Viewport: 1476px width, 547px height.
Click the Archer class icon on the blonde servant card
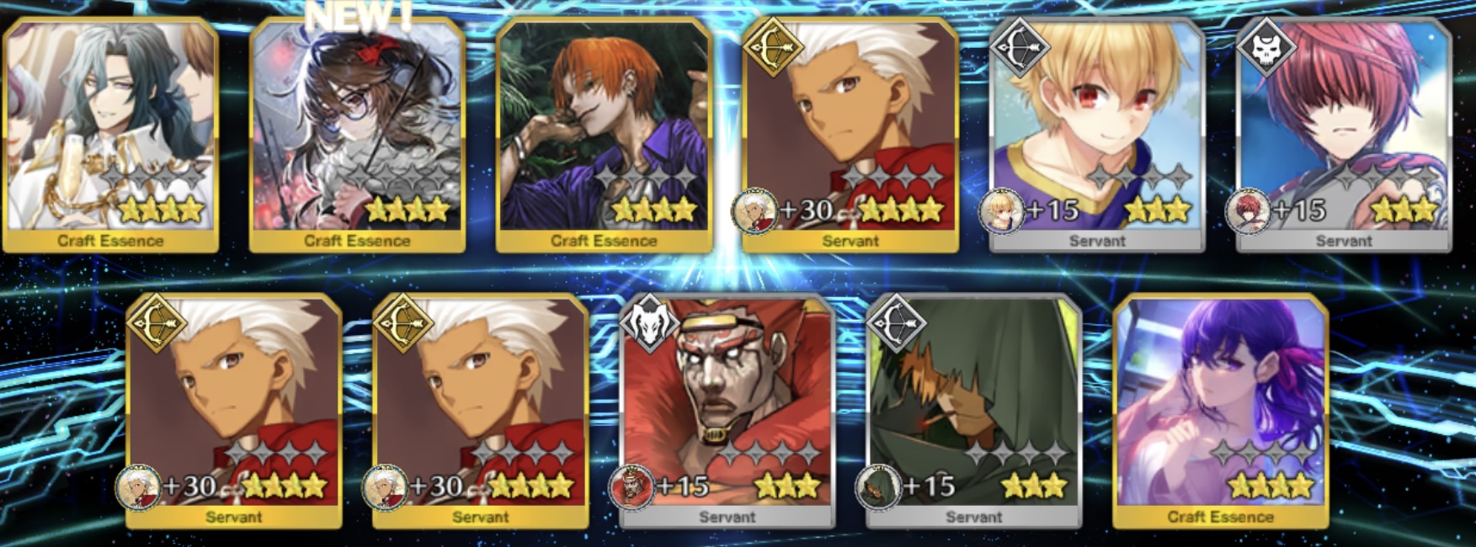point(1020,46)
